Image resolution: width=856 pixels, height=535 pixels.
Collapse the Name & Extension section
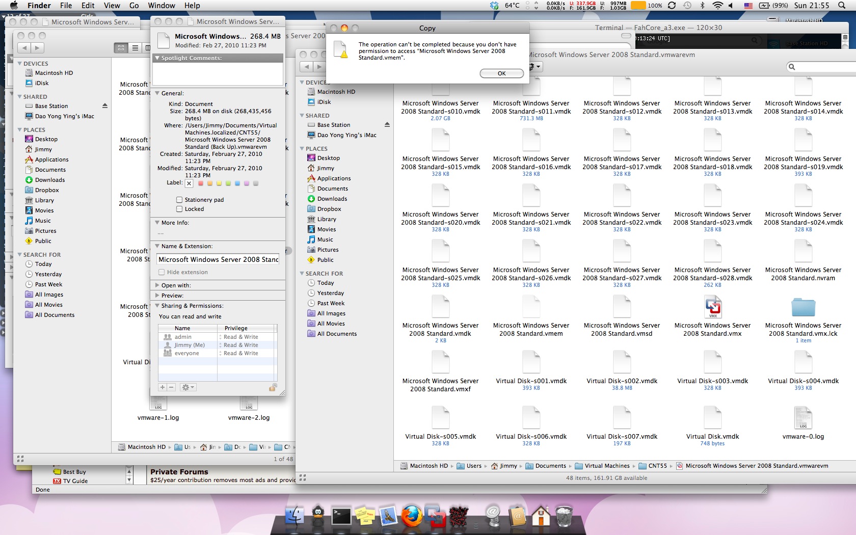click(157, 246)
